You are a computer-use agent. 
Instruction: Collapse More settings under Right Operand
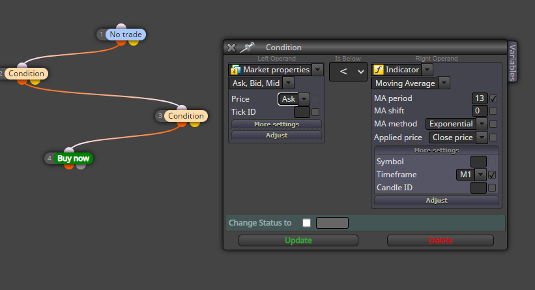click(437, 151)
